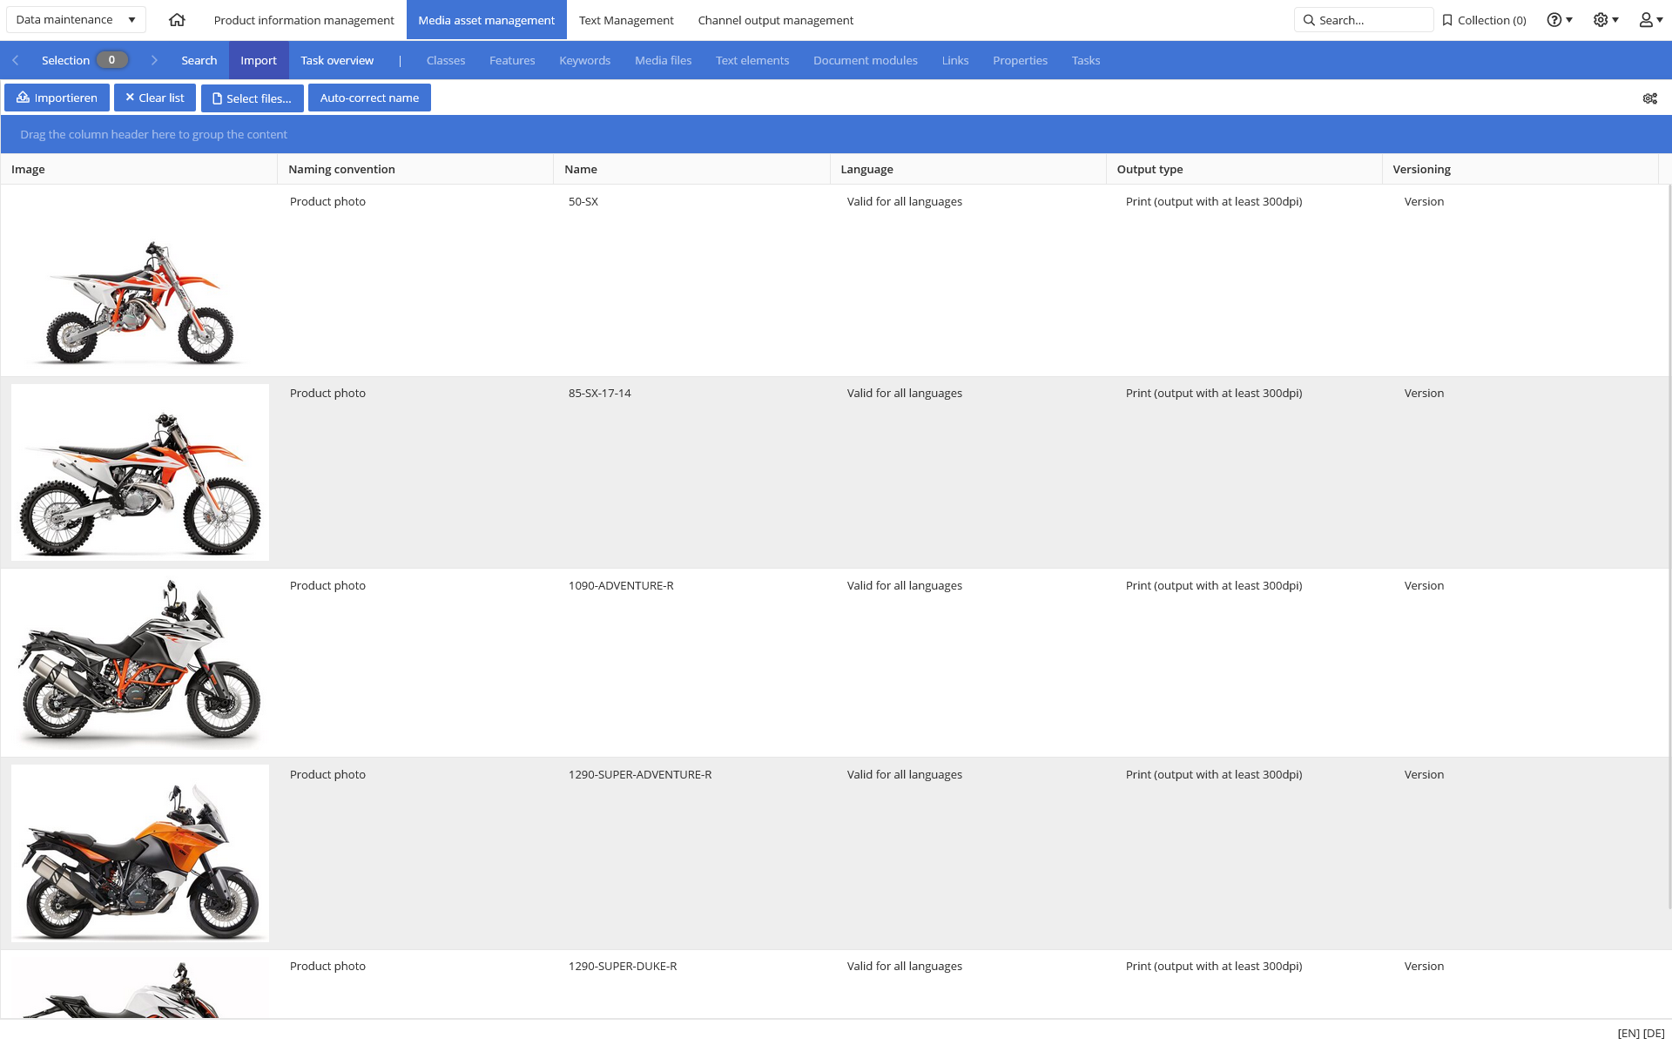Sort by the Language column header
The width and height of the screenshot is (1672, 1045).
point(967,169)
